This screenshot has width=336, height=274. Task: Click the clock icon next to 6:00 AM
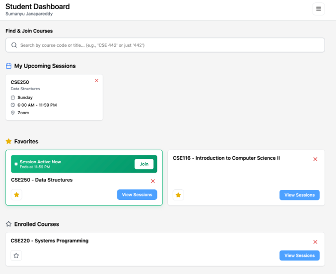tap(13, 105)
